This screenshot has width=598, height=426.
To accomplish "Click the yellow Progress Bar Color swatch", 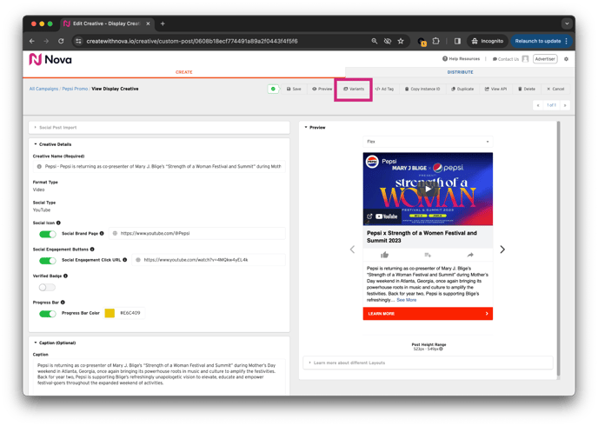I will (x=110, y=313).
